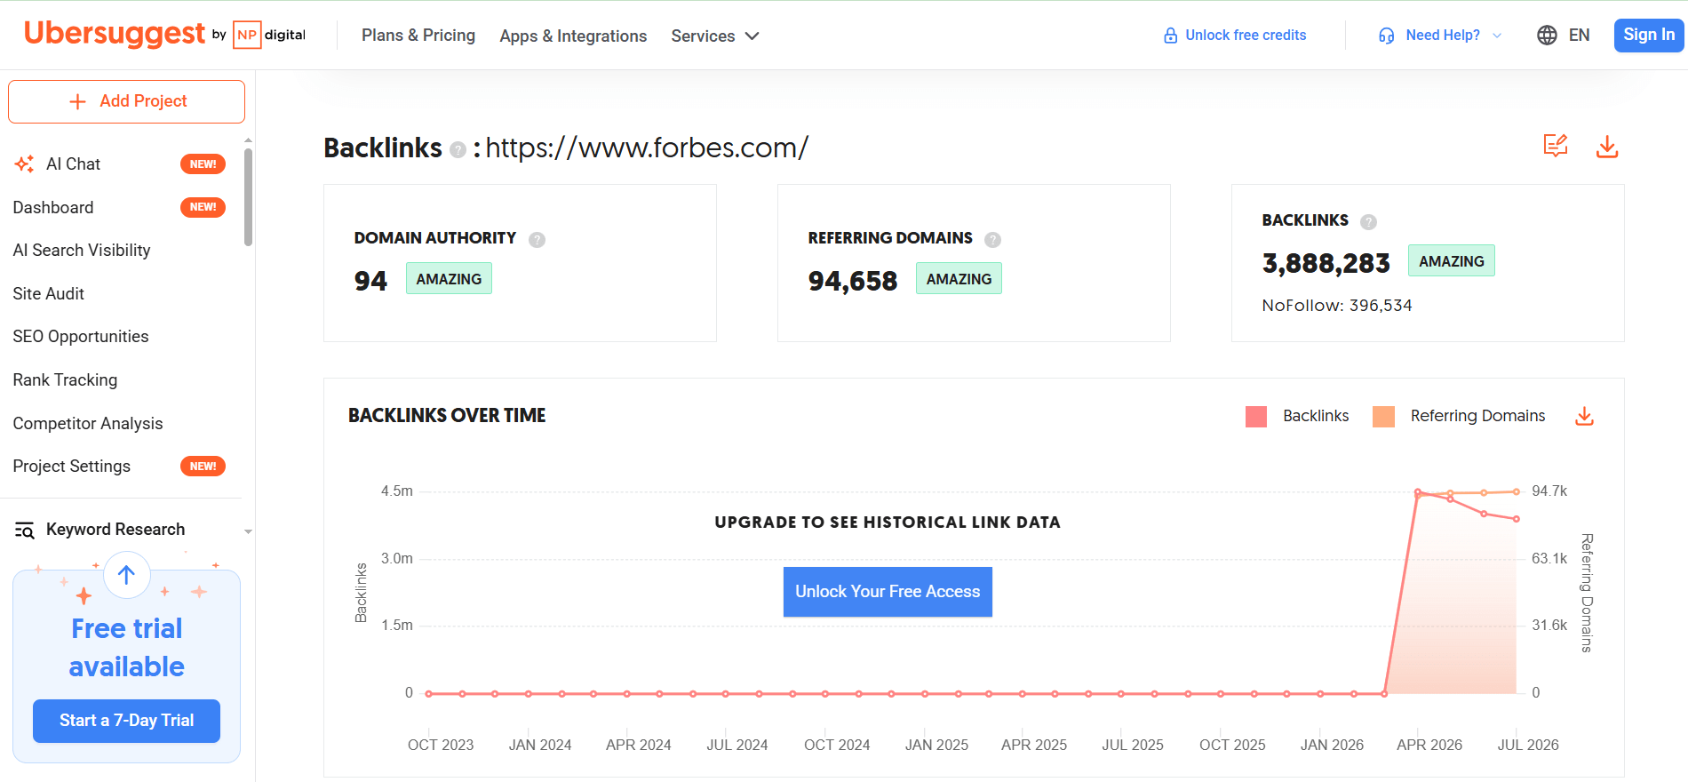Open Plans & Pricing page
The height and width of the screenshot is (782, 1688).
[x=418, y=36]
